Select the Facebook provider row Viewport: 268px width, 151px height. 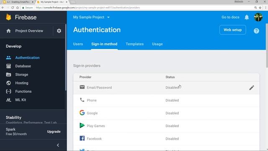click(166, 139)
